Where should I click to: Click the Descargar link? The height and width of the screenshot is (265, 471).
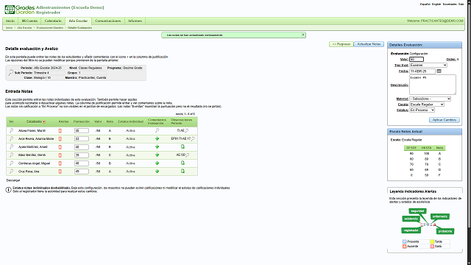click(x=13, y=180)
